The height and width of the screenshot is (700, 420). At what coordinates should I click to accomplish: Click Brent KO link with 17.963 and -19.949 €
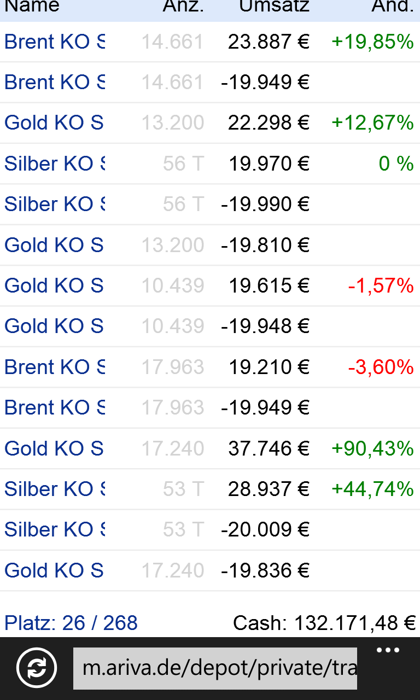(54, 407)
